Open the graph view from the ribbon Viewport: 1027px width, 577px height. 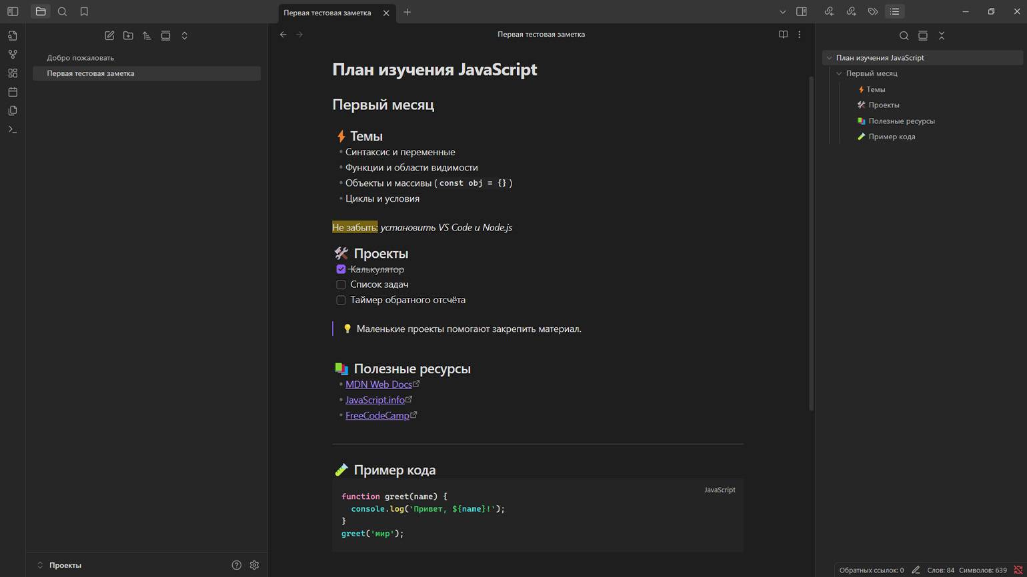[13, 55]
